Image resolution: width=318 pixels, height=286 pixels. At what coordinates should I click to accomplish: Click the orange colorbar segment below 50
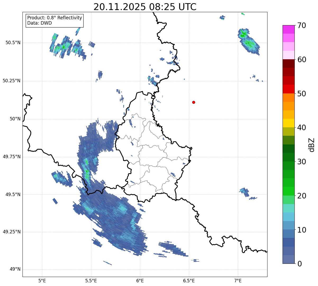point(288,98)
